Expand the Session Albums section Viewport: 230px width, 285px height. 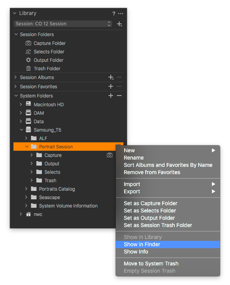16,77
